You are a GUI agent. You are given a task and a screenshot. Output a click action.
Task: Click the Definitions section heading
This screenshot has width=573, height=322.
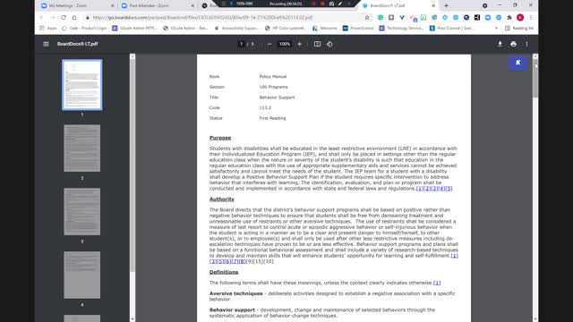[224, 272]
